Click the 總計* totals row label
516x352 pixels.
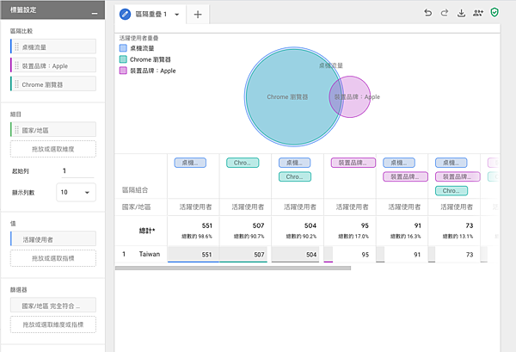coord(147,231)
